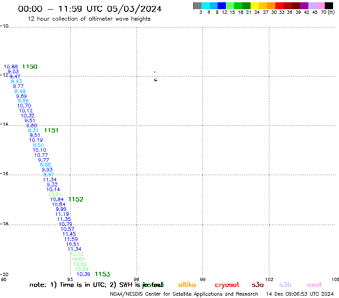Click the green time label 1150
This screenshot has height=298, width=339.
[x=30, y=66]
